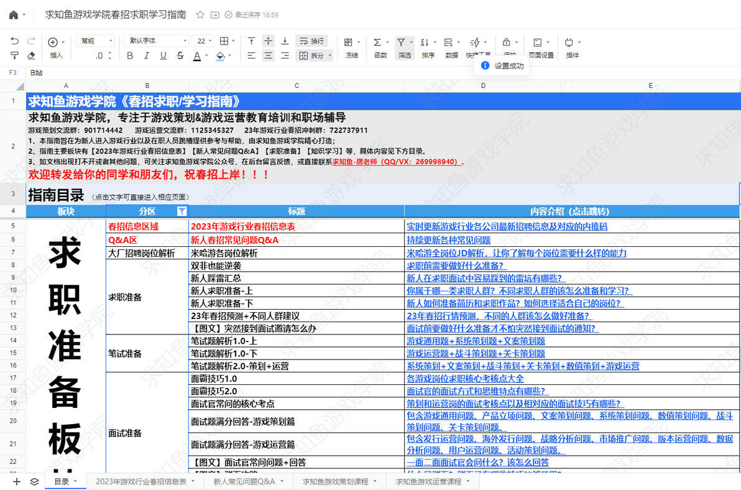Open the 快捷工具 quick tools icon
Viewport: 741px width, 490px height.
475,42
